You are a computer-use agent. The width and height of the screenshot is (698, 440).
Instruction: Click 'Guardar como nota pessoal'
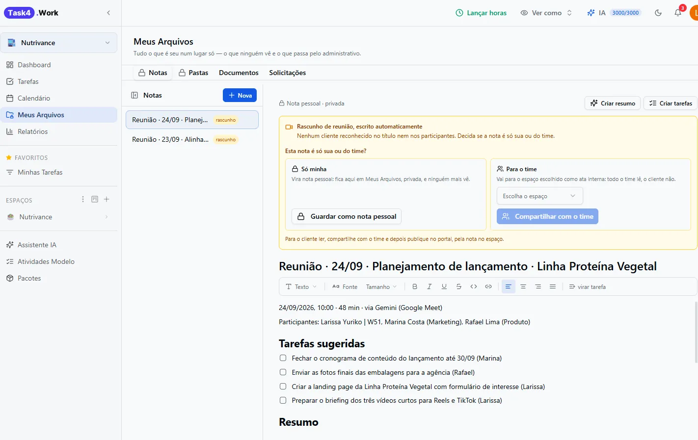click(347, 216)
